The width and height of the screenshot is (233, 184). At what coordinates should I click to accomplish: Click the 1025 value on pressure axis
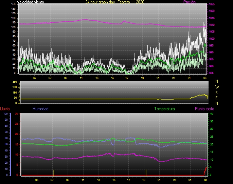coord(212,4)
